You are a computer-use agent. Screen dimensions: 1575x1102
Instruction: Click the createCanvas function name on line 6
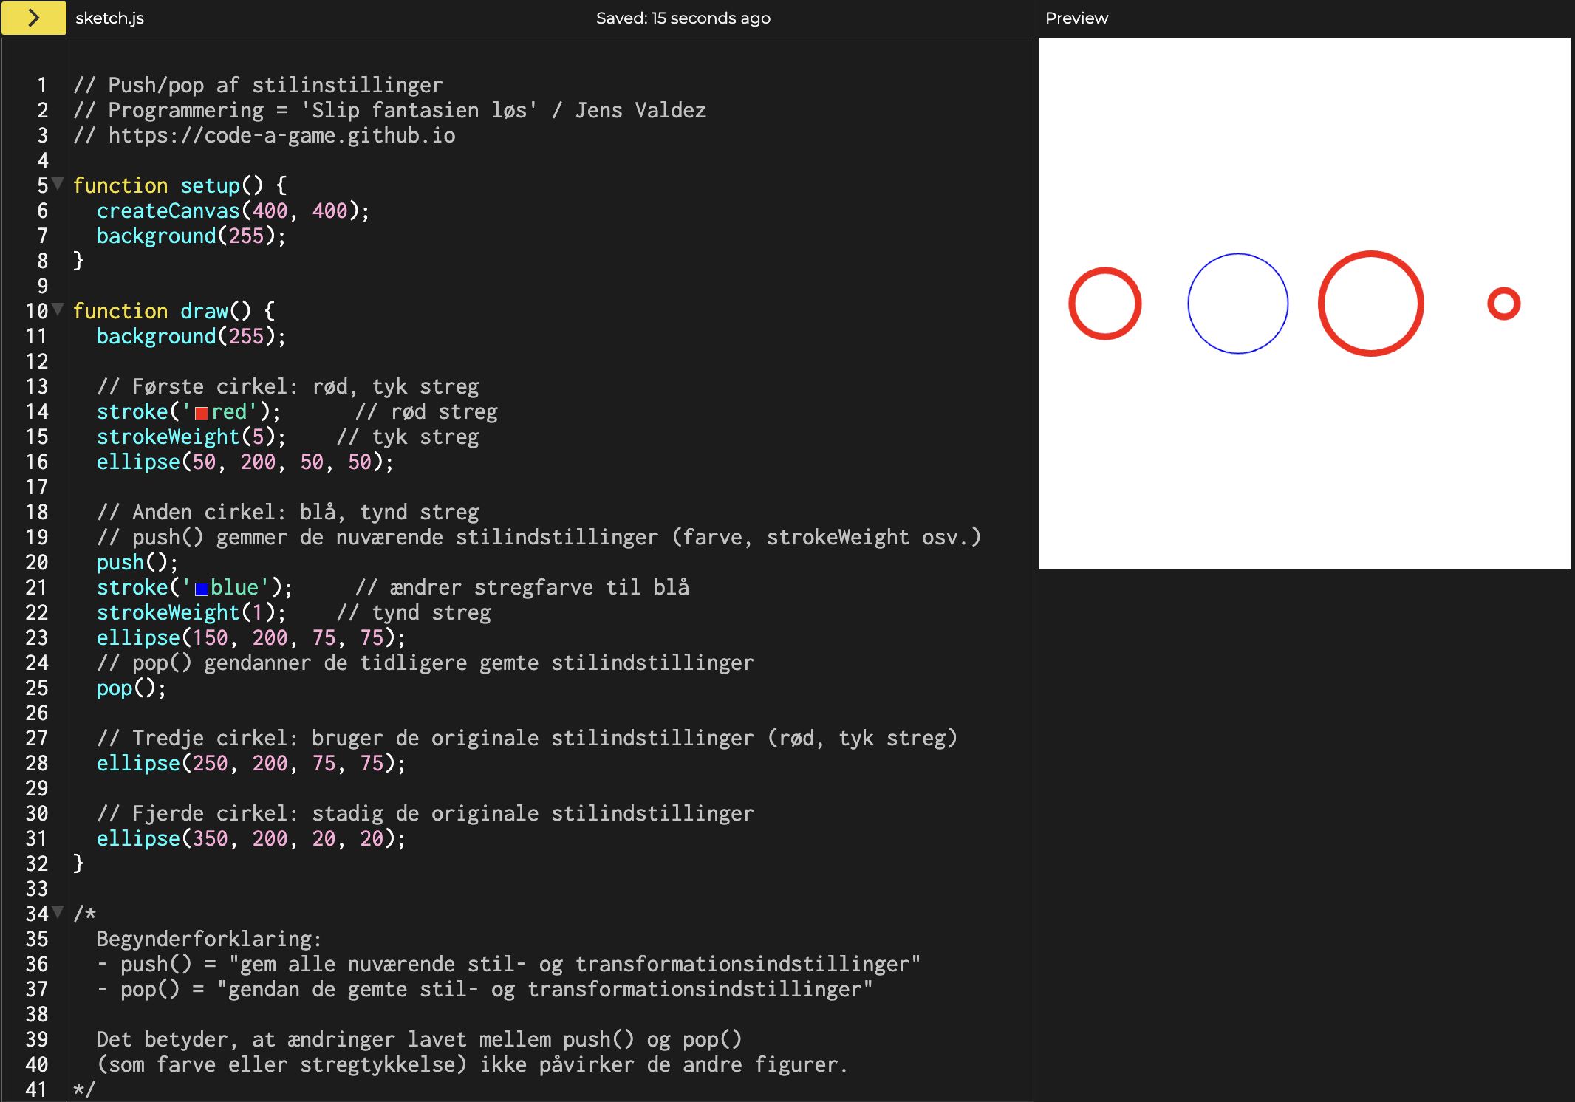(x=168, y=211)
